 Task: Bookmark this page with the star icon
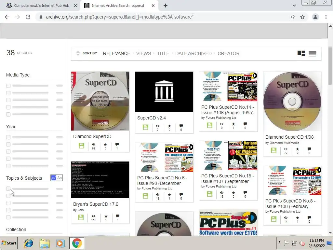(302, 17)
